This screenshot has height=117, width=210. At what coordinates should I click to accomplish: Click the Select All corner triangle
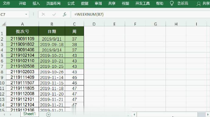[x=4, y=24]
